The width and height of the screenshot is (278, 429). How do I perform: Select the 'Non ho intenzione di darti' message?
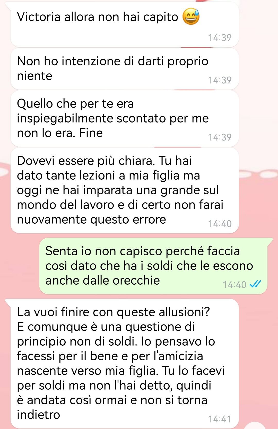click(x=125, y=69)
